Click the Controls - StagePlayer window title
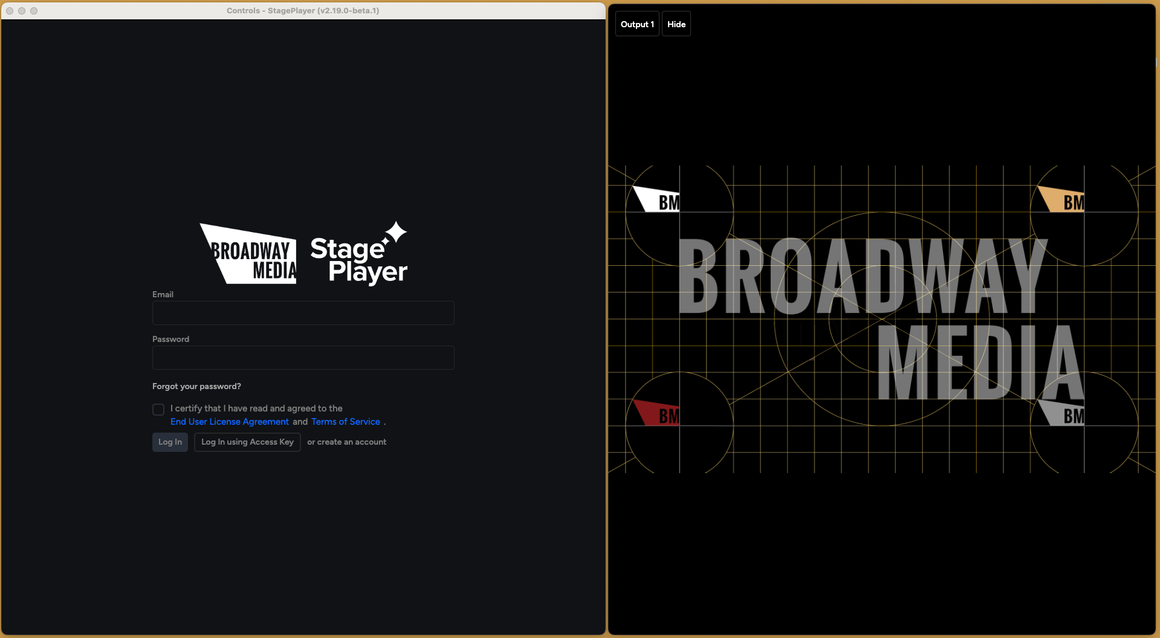 (303, 11)
